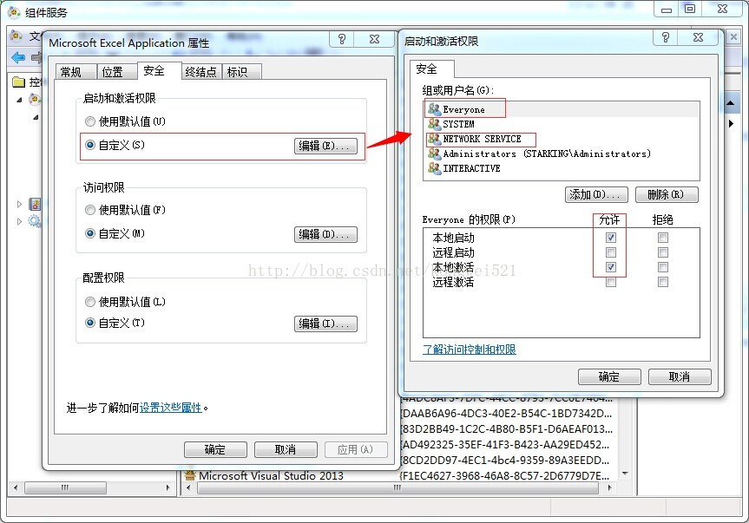Toggle allow checkbox for 本地启动
The width and height of the screenshot is (749, 523).
click(610, 237)
